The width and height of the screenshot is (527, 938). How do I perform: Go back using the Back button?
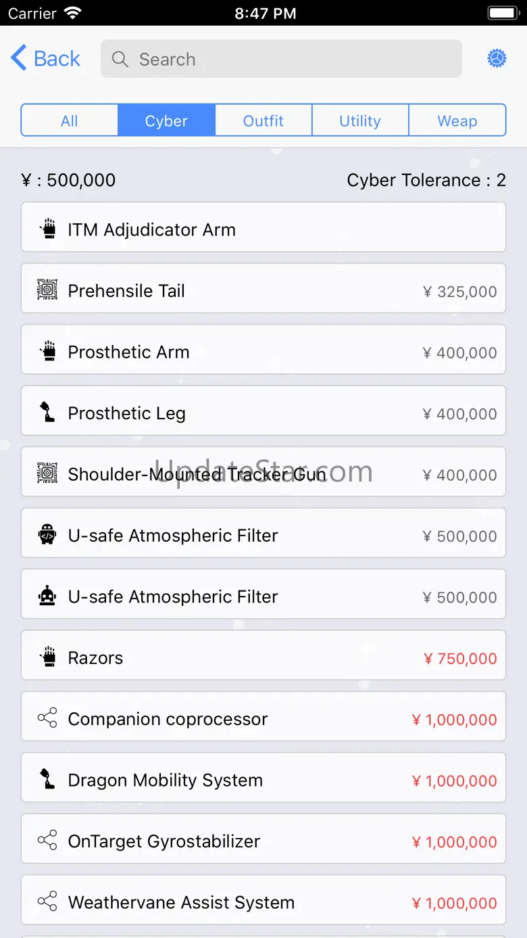coord(46,59)
